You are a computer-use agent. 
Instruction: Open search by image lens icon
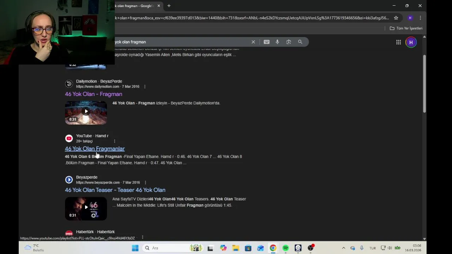click(289, 42)
